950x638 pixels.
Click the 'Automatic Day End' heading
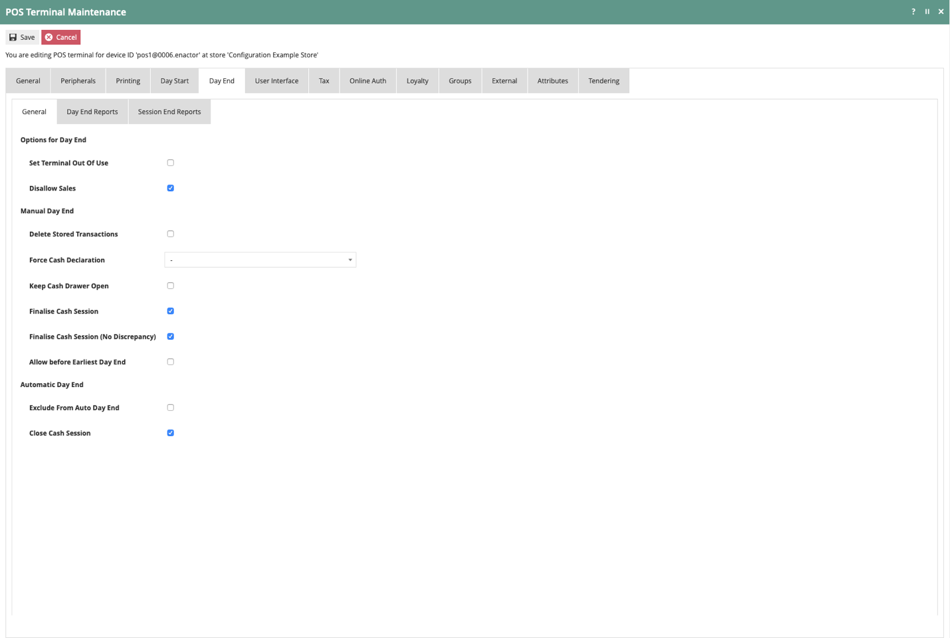[x=52, y=385]
